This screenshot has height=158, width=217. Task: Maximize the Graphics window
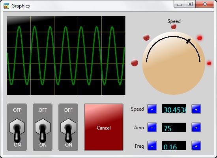click(190, 4)
